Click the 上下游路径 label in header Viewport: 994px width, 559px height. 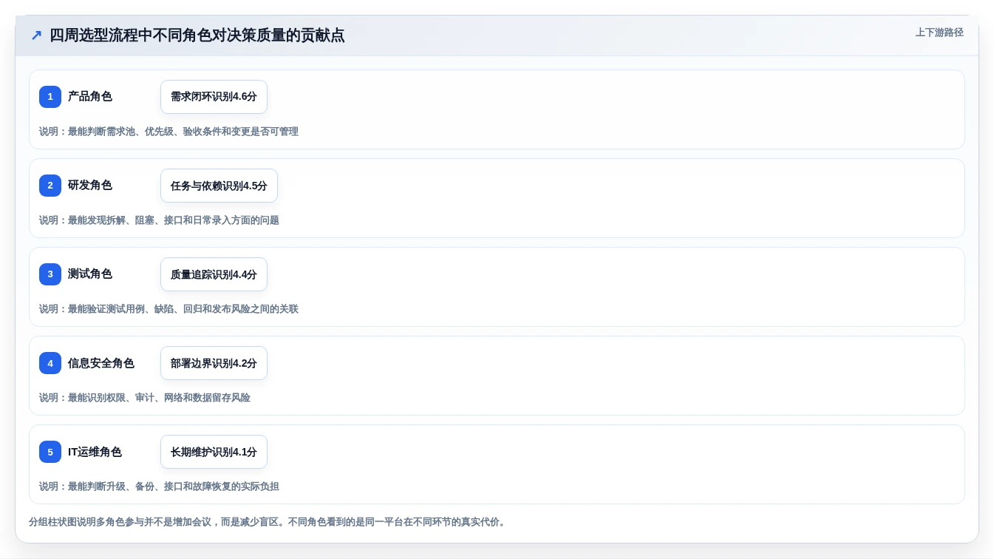[939, 33]
